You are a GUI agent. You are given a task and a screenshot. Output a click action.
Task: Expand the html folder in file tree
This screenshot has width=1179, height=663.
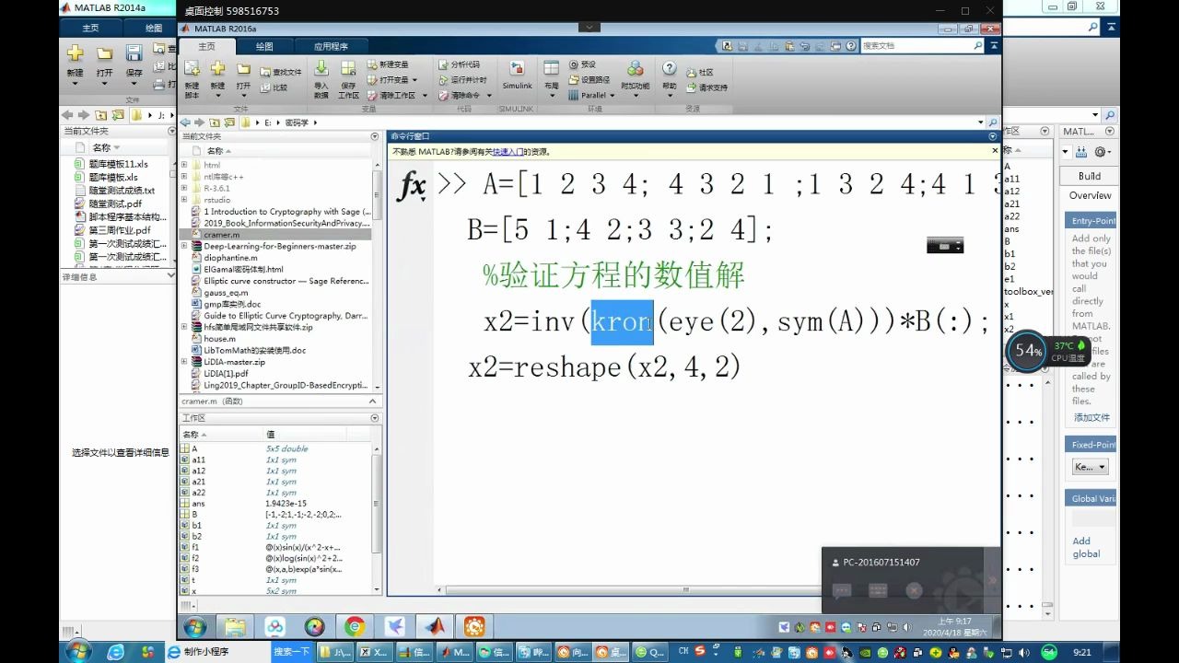click(184, 165)
